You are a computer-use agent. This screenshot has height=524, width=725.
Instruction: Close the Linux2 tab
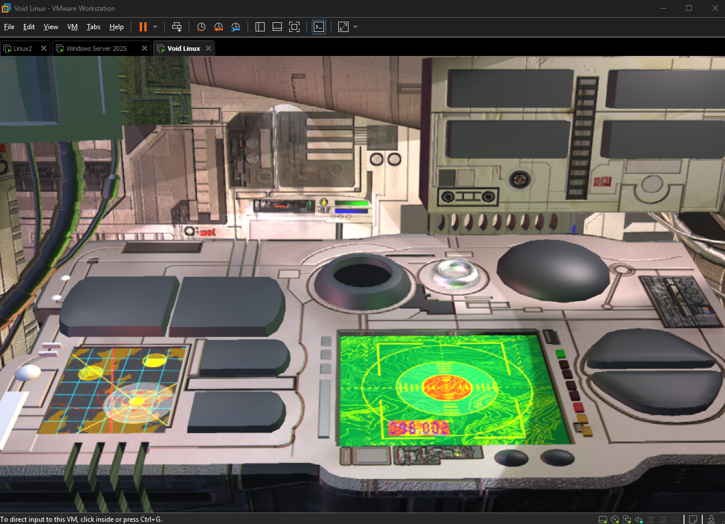43,49
